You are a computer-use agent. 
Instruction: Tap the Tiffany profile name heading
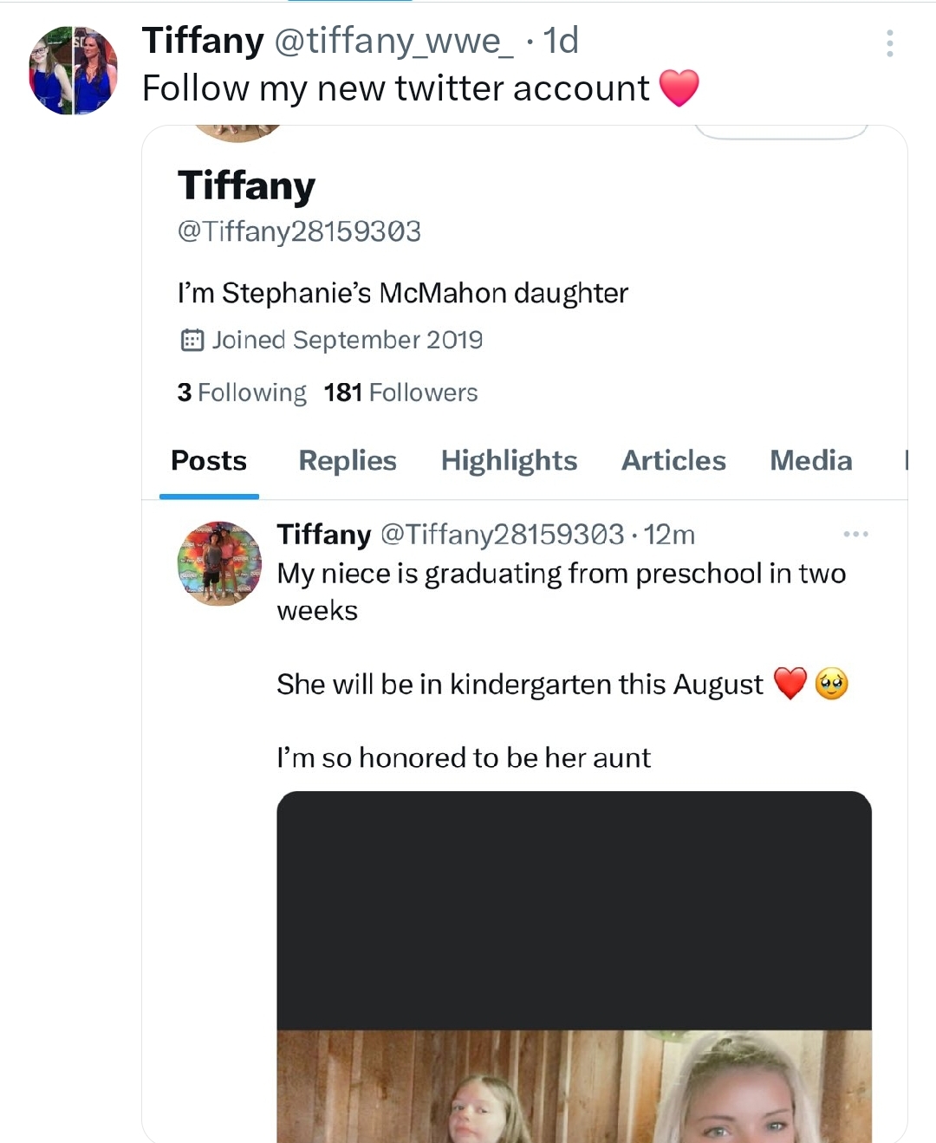click(x=246, y=185)
